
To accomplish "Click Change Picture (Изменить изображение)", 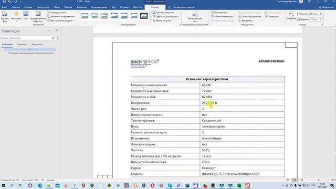I will coord(61,16).
